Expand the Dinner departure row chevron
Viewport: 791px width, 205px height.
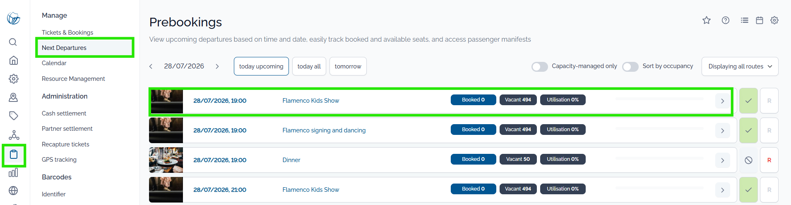(x=723, y=160)
